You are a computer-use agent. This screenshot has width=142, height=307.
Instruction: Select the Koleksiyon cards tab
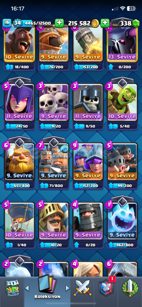coord(47,288)
